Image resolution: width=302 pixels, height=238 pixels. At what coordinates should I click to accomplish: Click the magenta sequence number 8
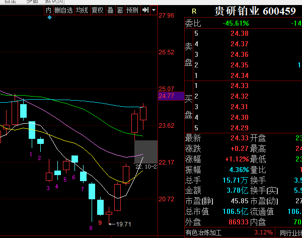coord(91,228)
